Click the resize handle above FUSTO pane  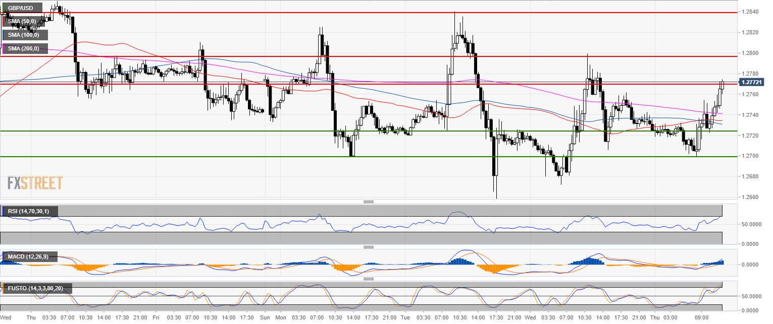(368, 278)
